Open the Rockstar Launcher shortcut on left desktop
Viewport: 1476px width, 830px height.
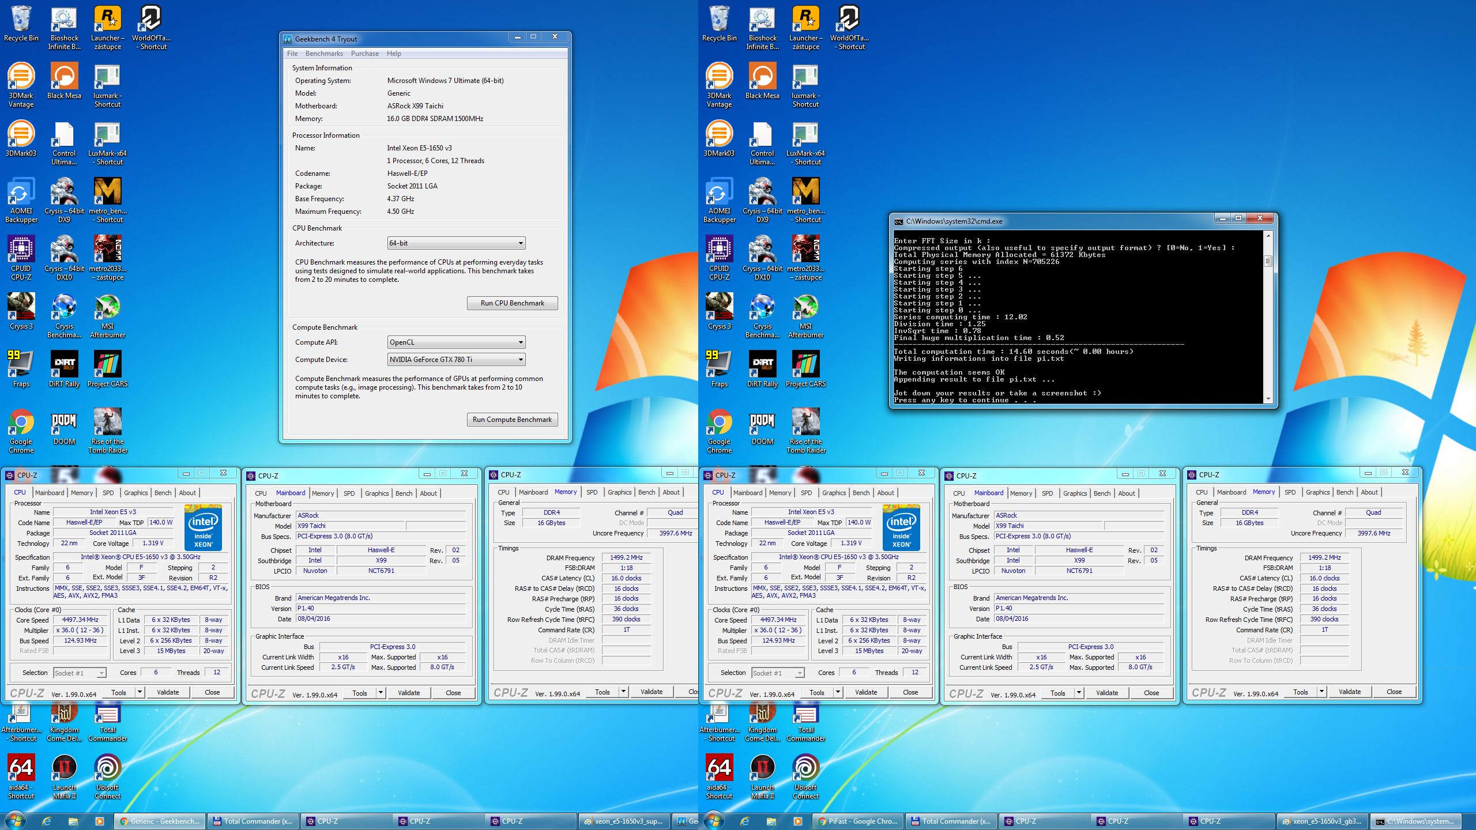pos(107,28)
